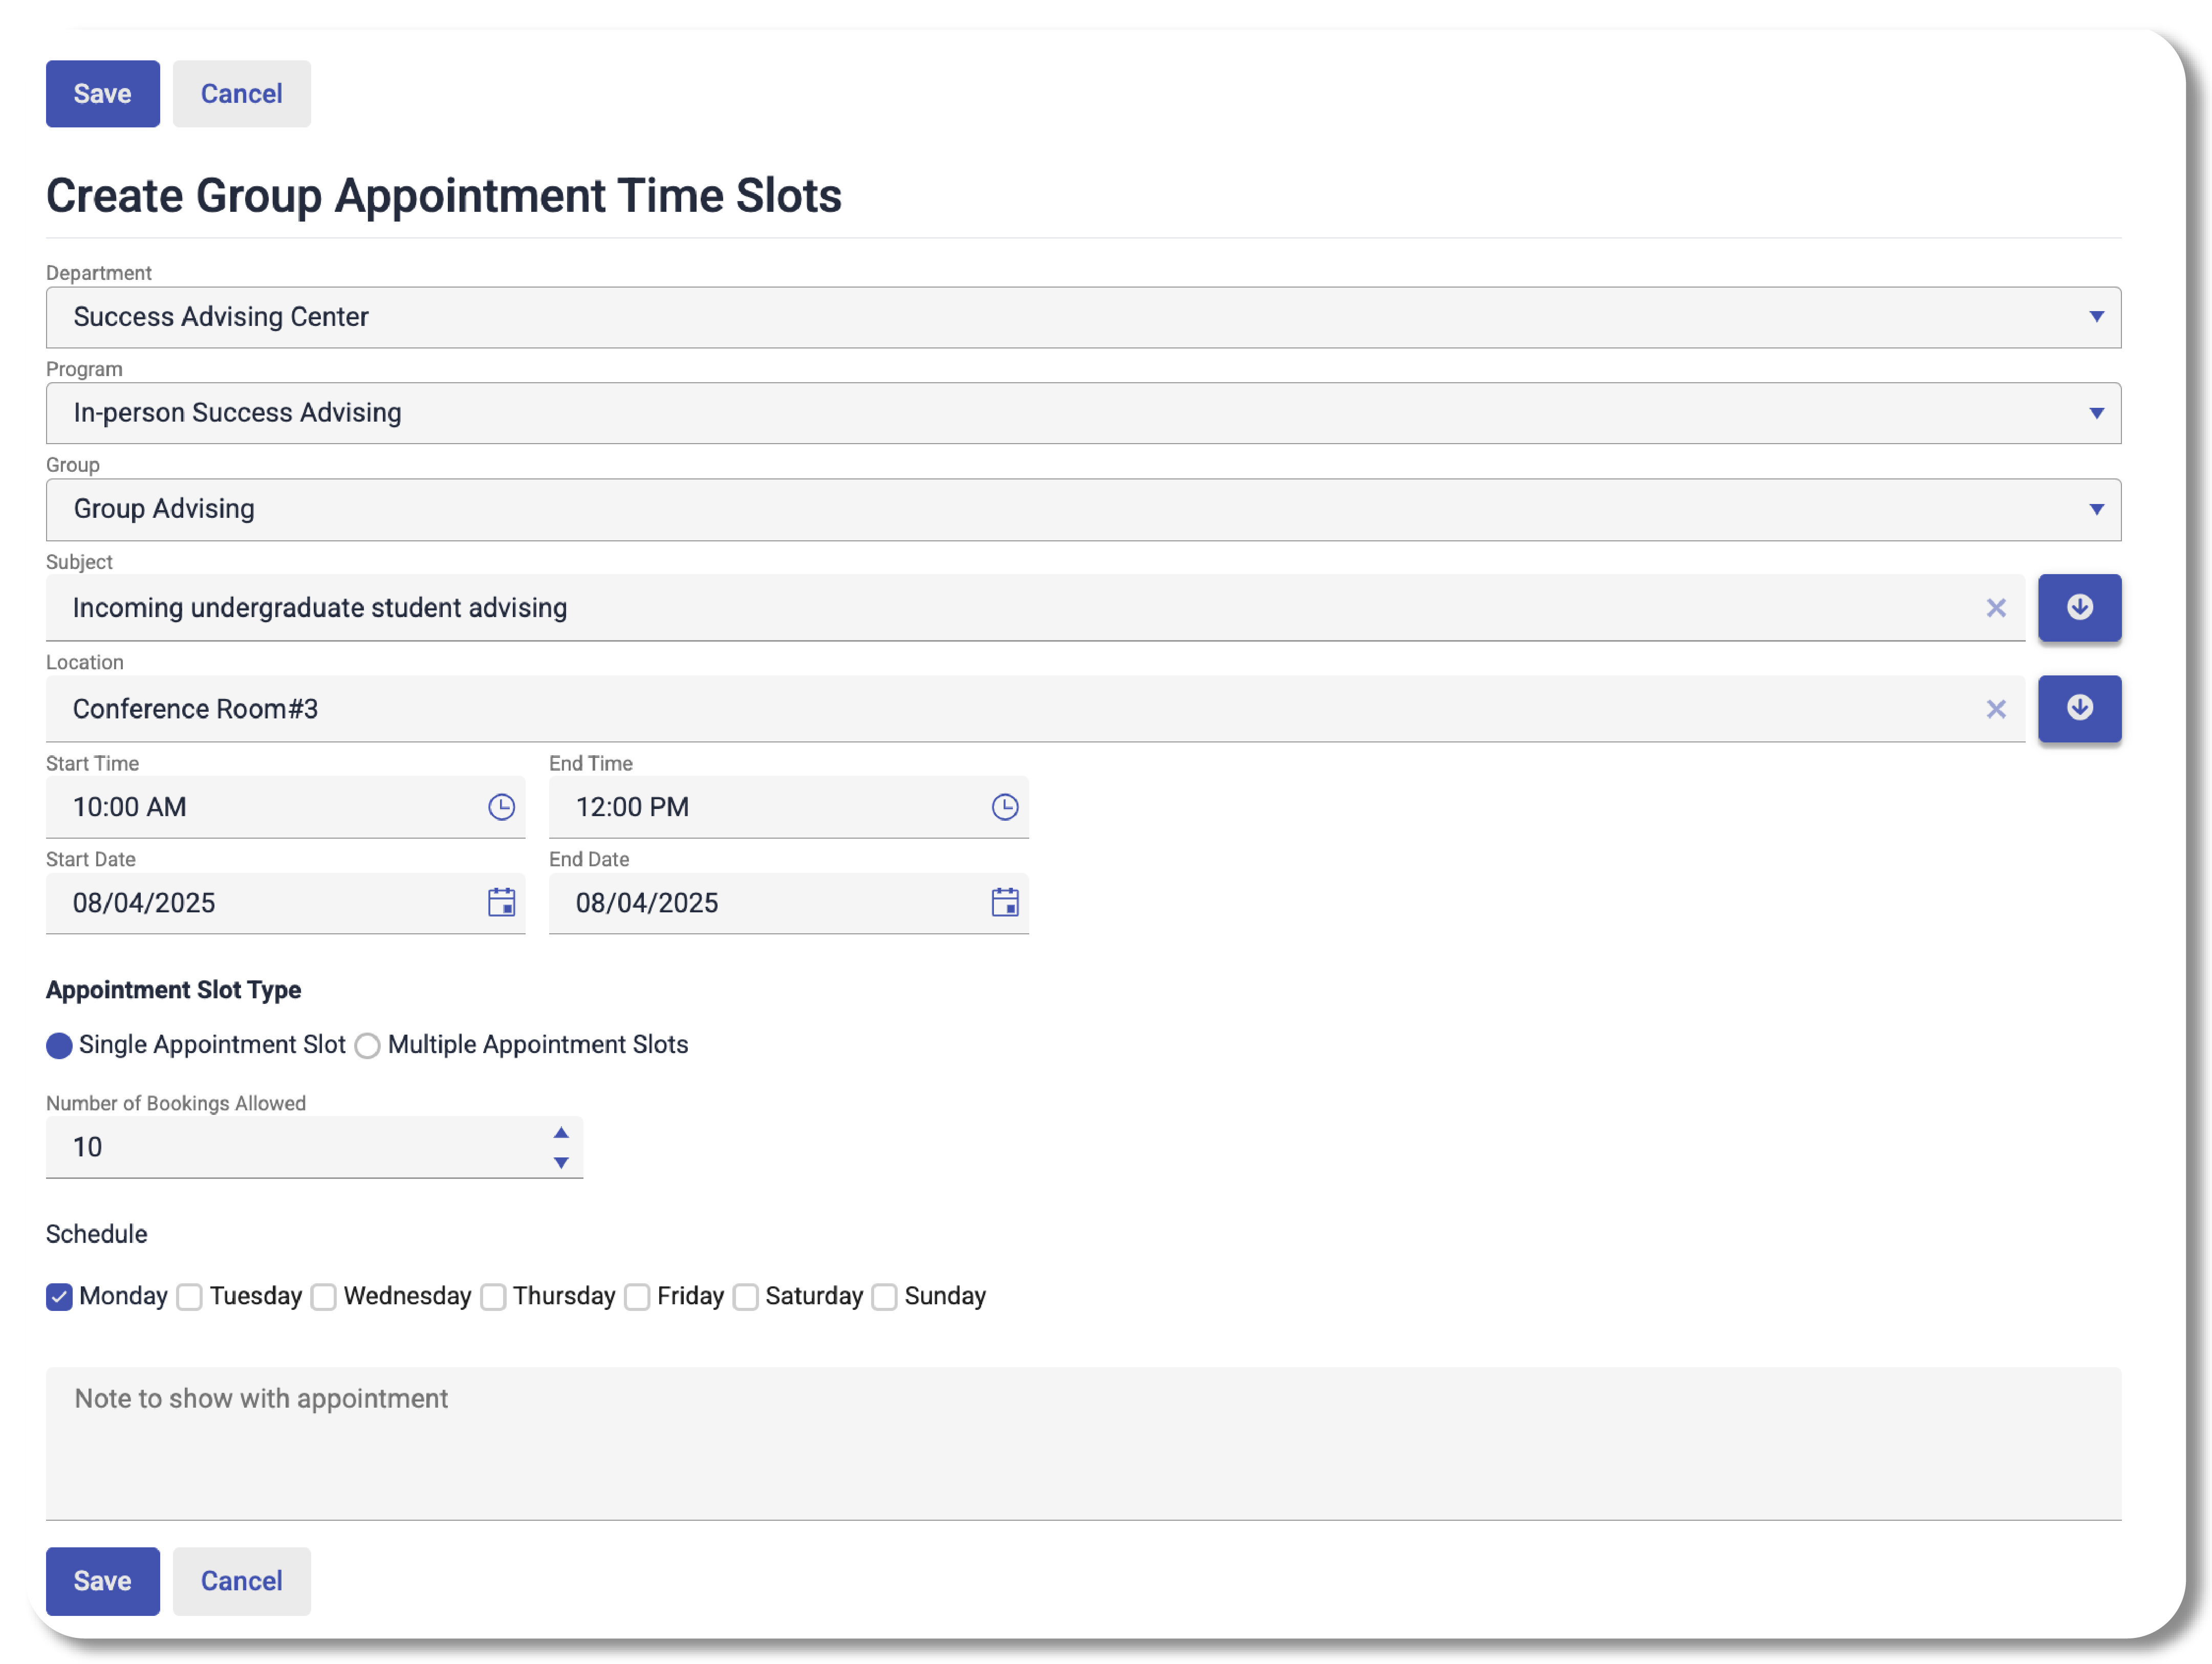Expand the Group dropdown
Image resolution: width=2212 pixels, height=1664 pixels.
(x=2095, y=509)
